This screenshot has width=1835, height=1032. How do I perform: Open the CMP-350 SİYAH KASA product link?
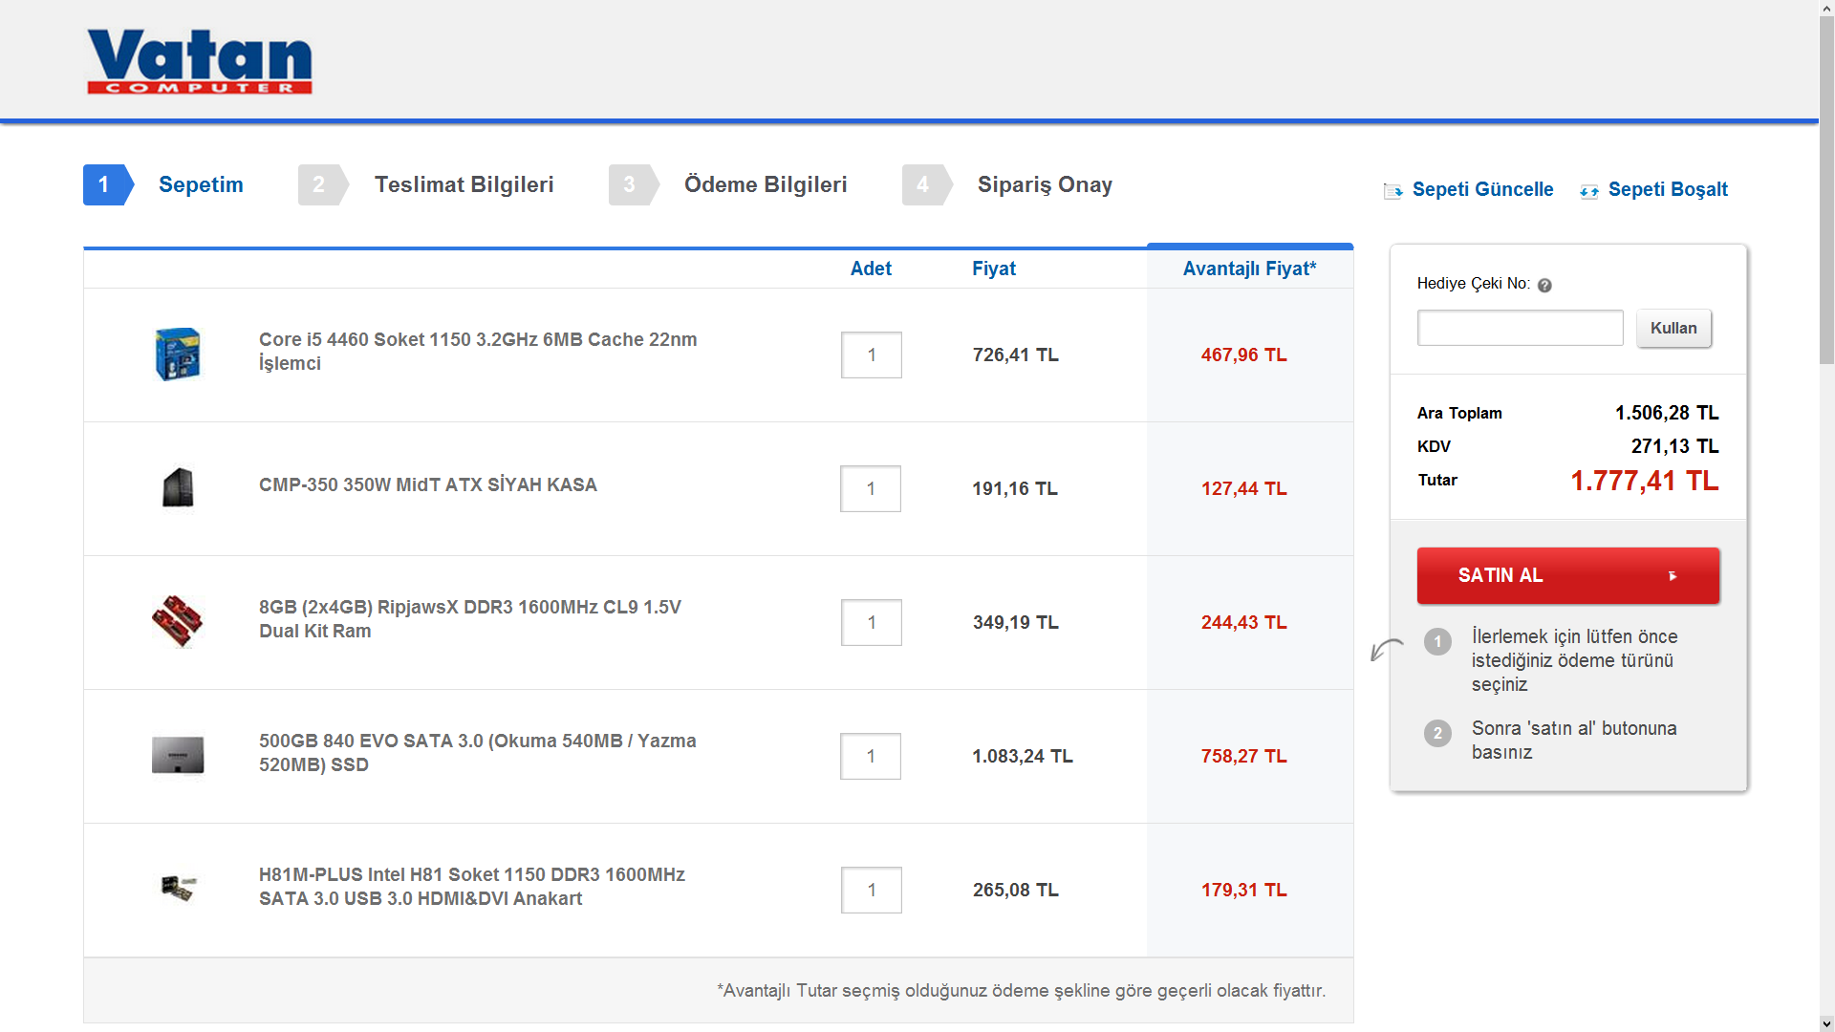[x=427, y=485]
